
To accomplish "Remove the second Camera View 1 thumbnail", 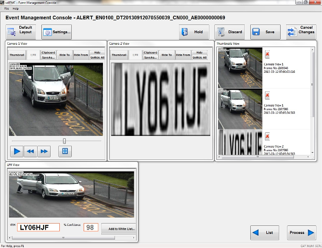I will click(x=268, y=95).
